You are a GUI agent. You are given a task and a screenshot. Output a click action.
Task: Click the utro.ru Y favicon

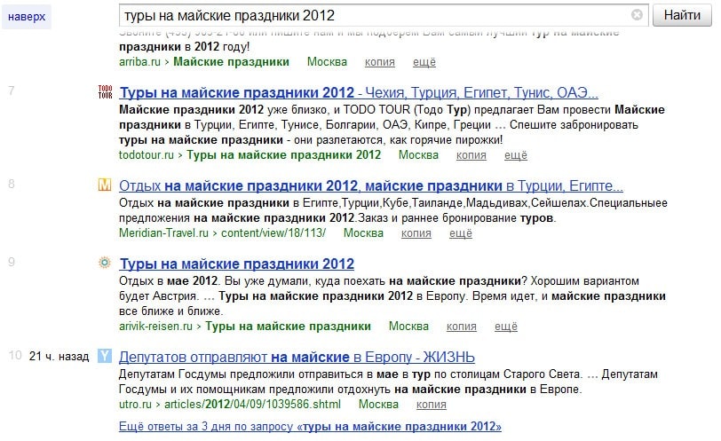(105, 356)
